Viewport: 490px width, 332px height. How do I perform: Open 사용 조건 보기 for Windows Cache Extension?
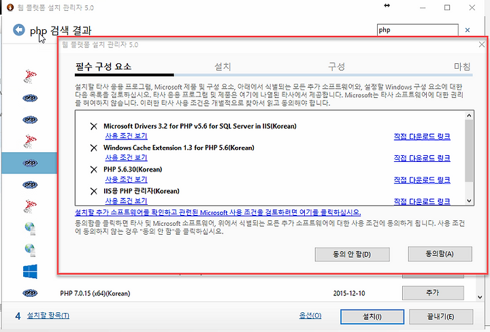click(x=127, y=158)
